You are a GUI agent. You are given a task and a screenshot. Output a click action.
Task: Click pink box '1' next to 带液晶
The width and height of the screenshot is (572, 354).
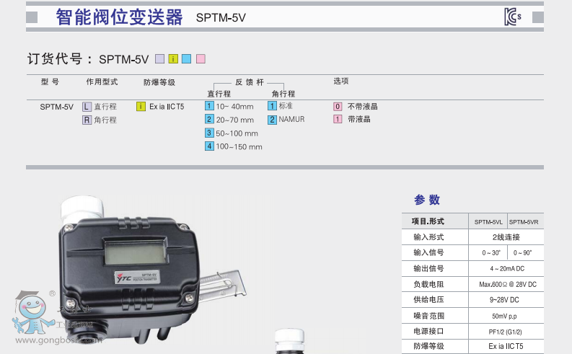[x=338, y=119]
